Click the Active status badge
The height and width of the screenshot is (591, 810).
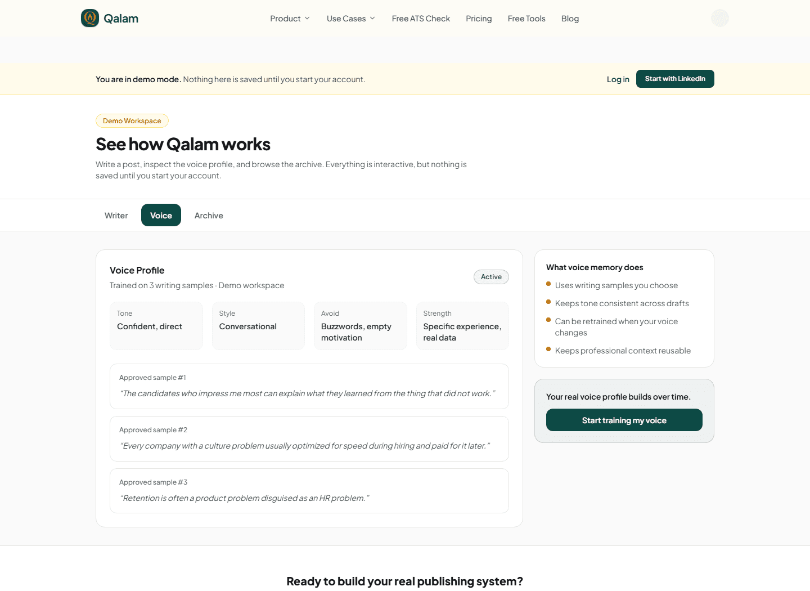pyautogui.click(x=491, y=277)
